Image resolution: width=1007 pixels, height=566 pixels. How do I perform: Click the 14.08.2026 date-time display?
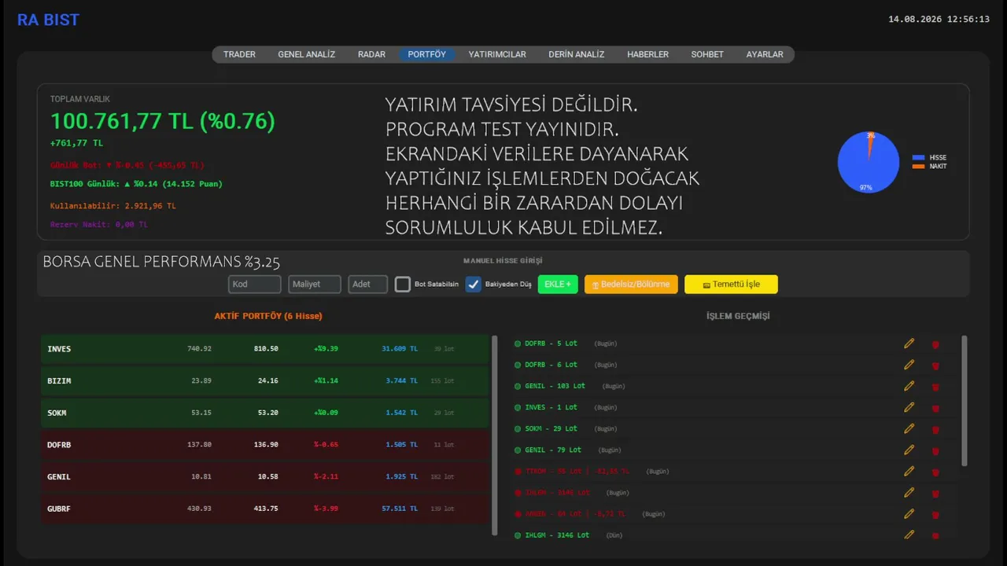(939, 19)
